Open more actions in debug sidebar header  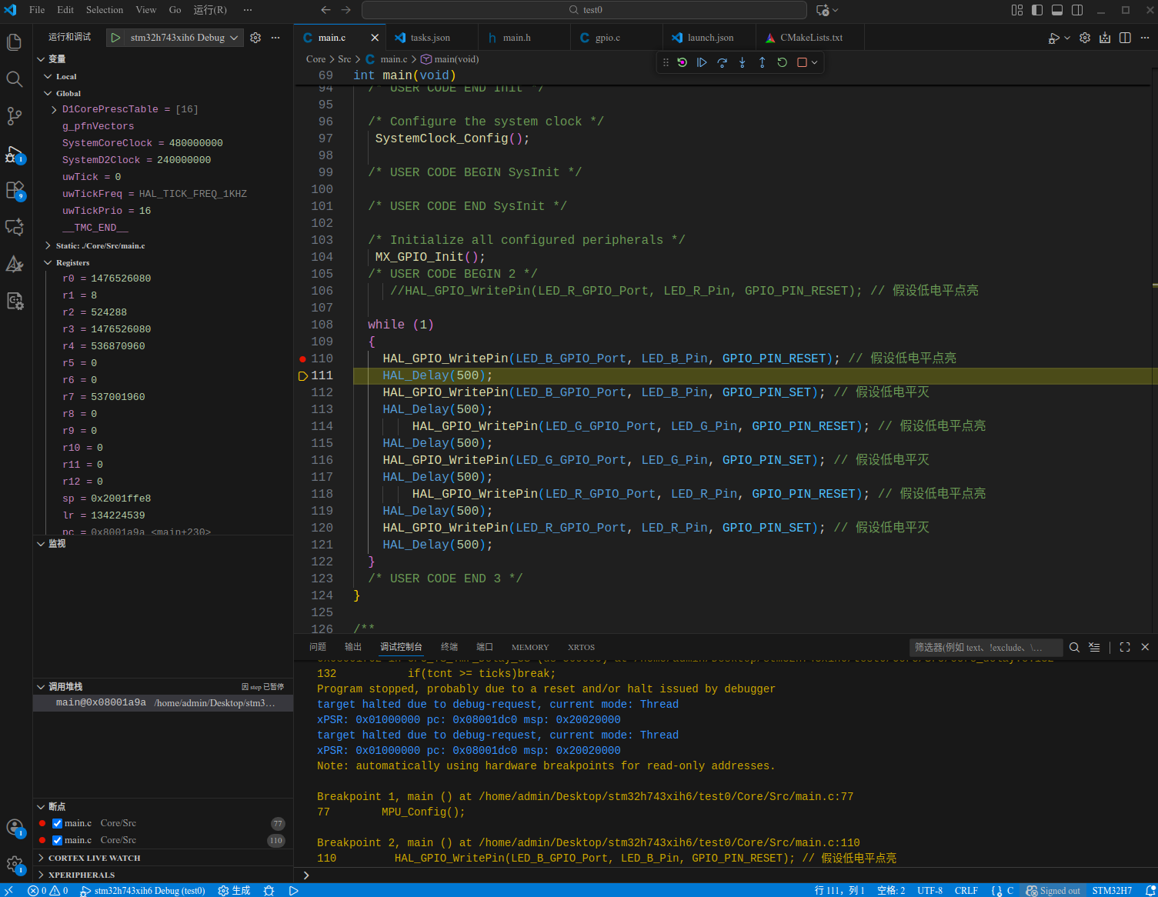pos(275,38)
